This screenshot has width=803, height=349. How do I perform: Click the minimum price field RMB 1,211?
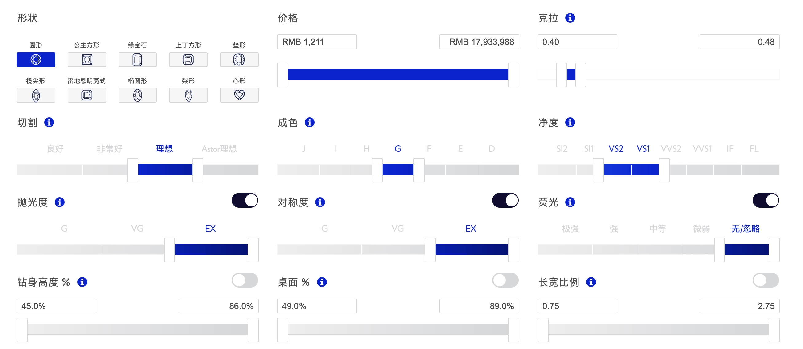(x=317, y=42)
